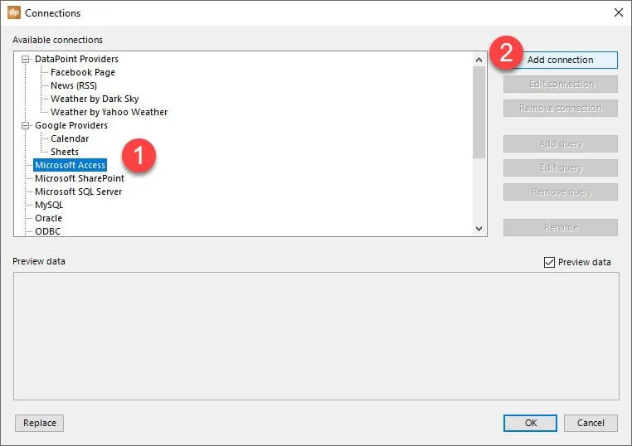Select News (RSS) provider
The image size is (632, 446).
point(74,86)
